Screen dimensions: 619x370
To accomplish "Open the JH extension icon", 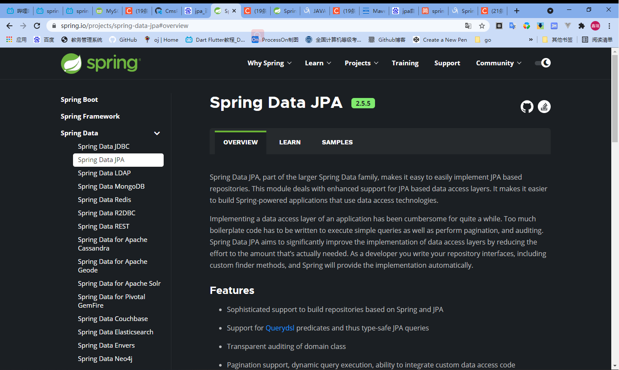I will pos(554,26).
